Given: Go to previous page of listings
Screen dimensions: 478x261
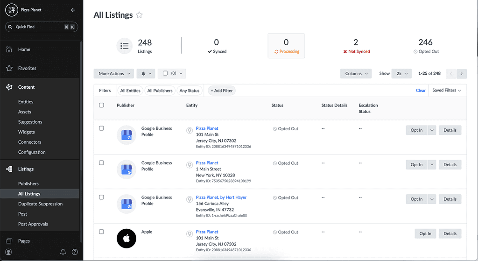Looking at the screenshot, I should (x=451, y=74).
